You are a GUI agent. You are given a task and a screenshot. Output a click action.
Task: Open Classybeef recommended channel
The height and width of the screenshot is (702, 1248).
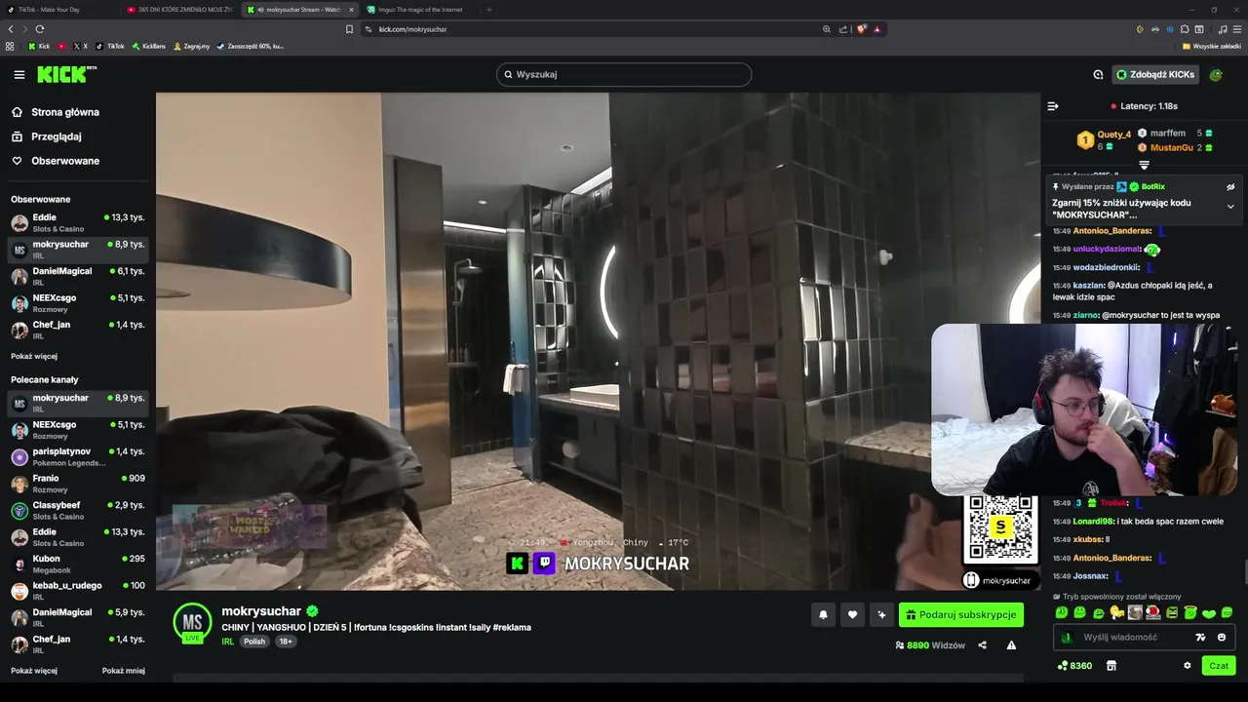point(78,510)
